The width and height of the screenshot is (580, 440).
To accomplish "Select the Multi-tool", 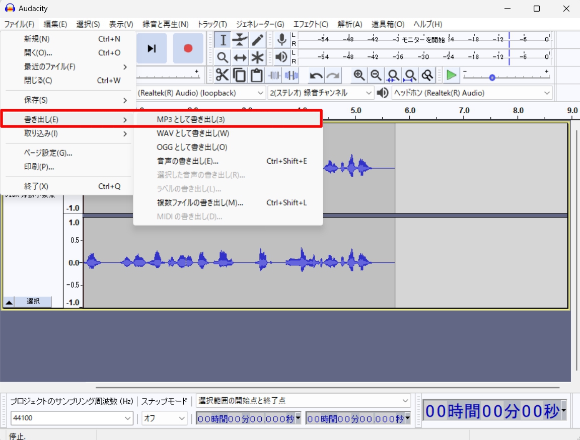I will click(x=257, y=57).
